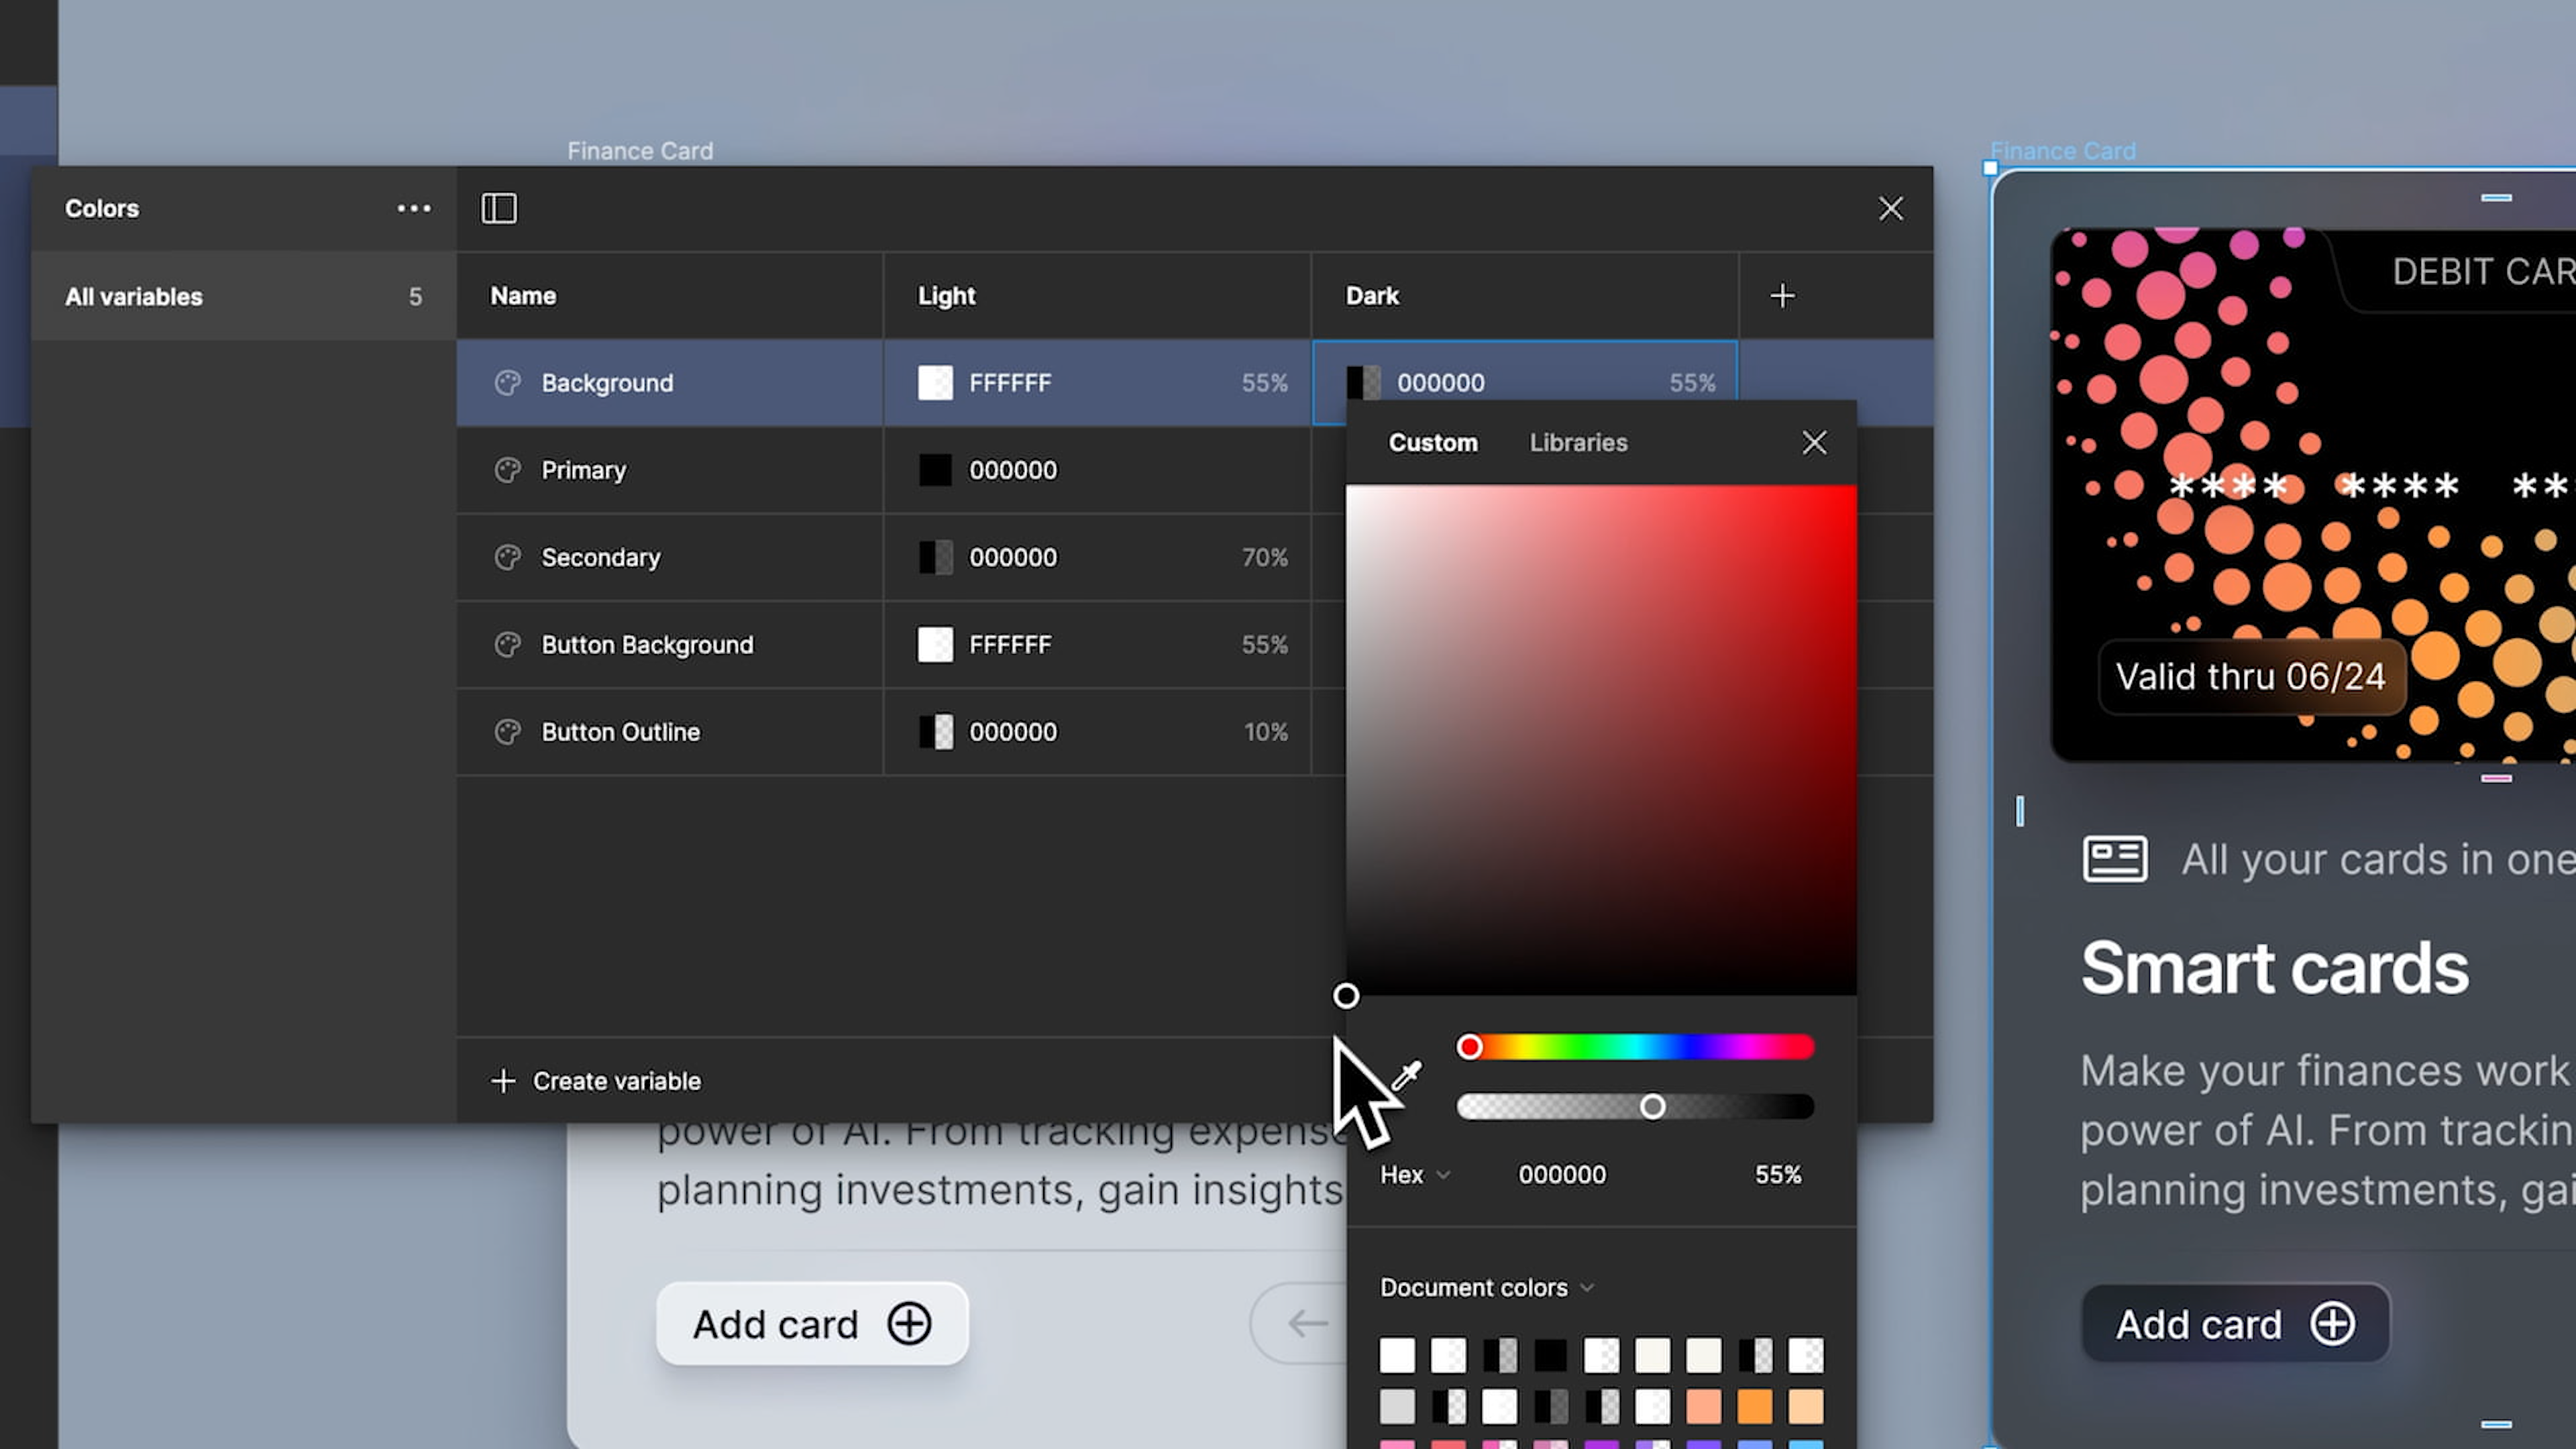Open the Colors panel options menu
Screen dimensions: 2576x1449
(x=414, y=208)
